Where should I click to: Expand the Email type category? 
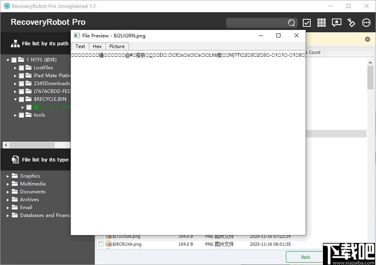8,208
